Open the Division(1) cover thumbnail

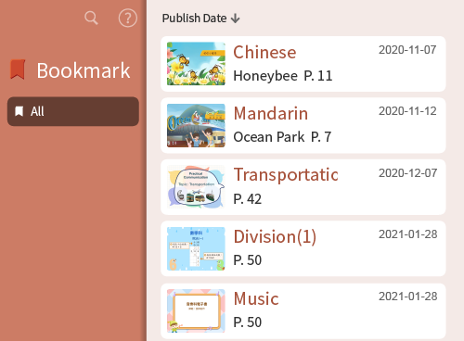pos(196,248)
